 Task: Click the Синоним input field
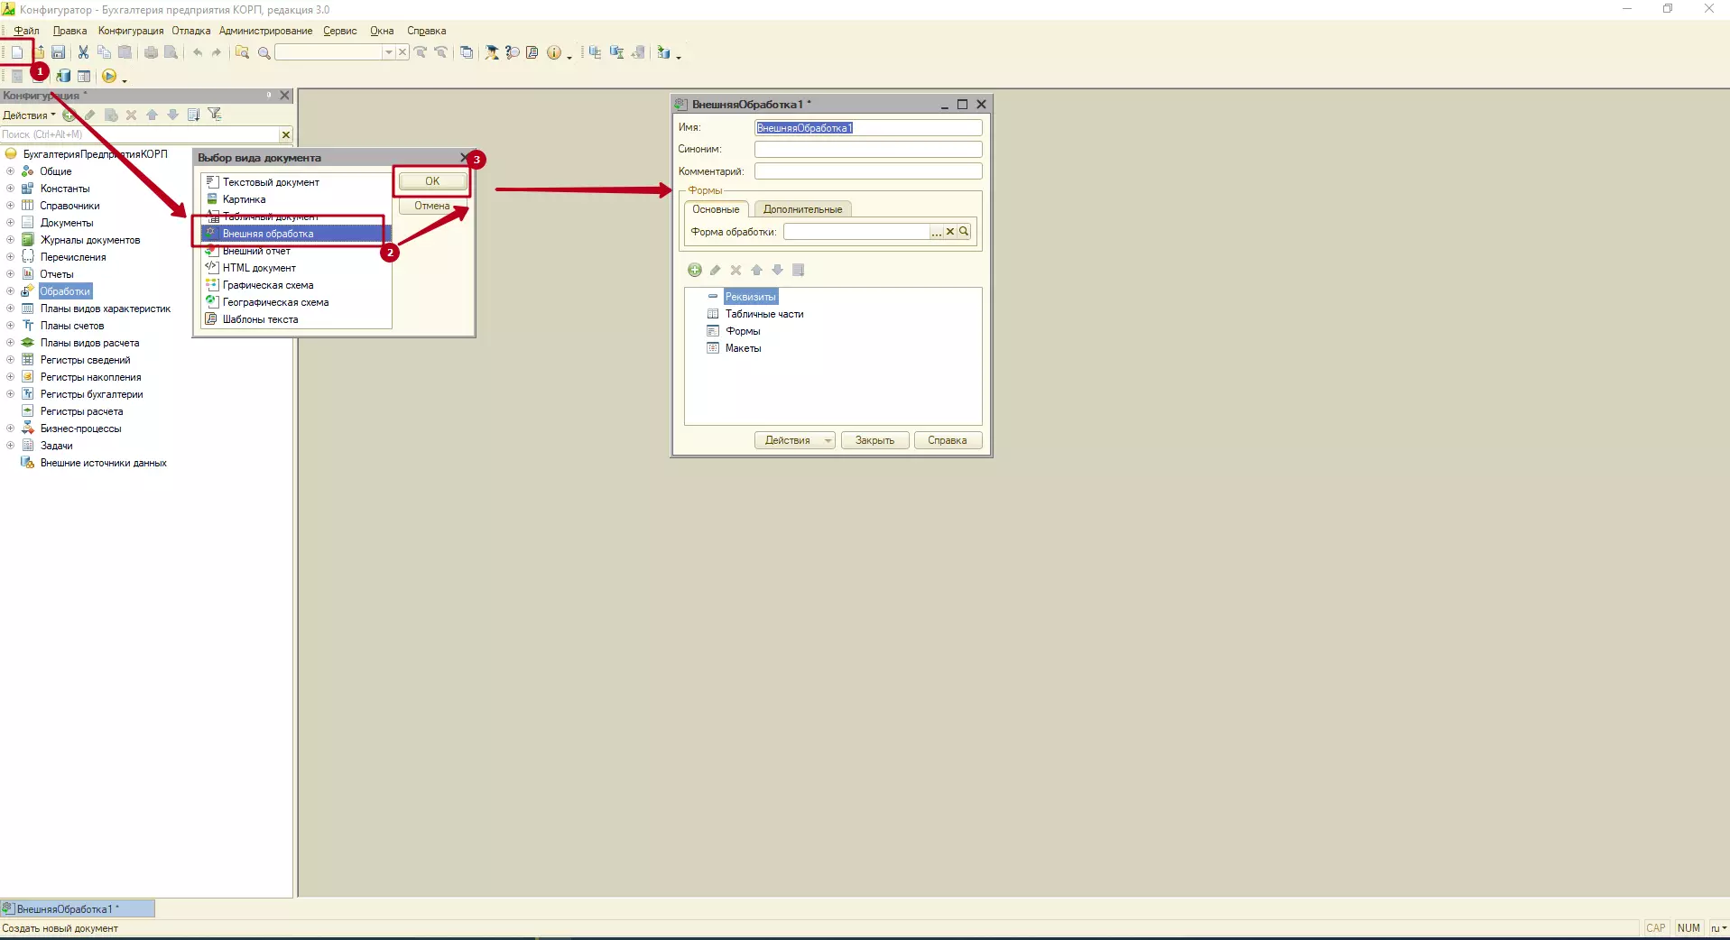(x=868, y=150)
